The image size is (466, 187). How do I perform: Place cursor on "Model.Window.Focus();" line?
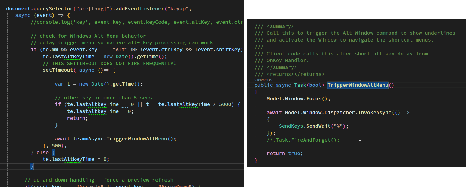point(299,99)
